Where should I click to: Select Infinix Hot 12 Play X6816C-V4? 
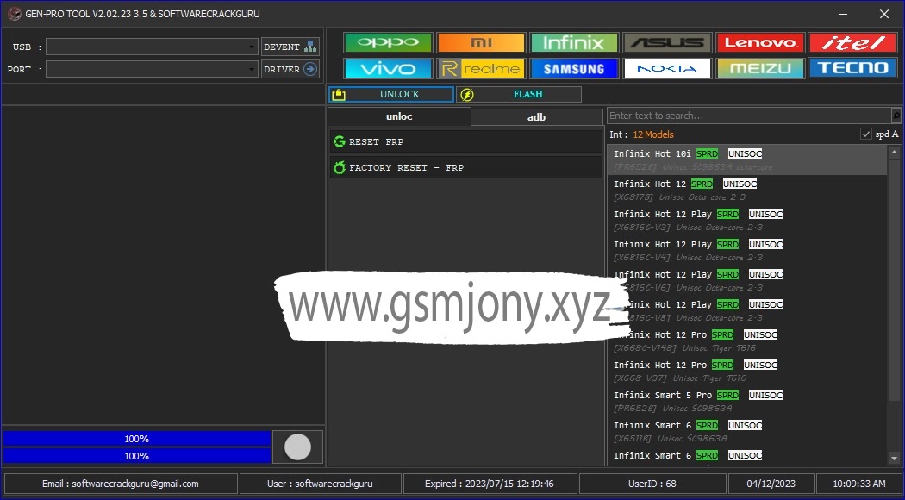[747, 251]
